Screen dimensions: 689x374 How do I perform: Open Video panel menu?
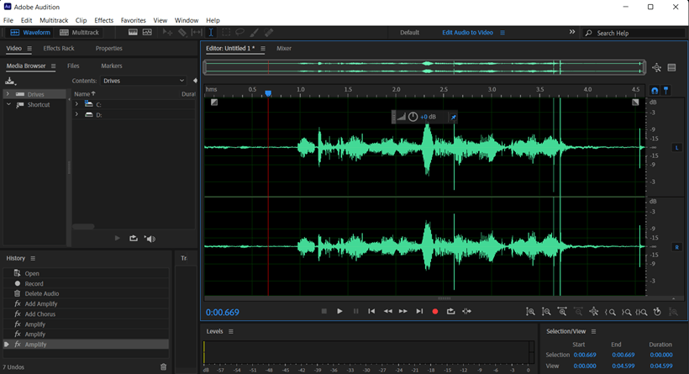tap(29, 49)
